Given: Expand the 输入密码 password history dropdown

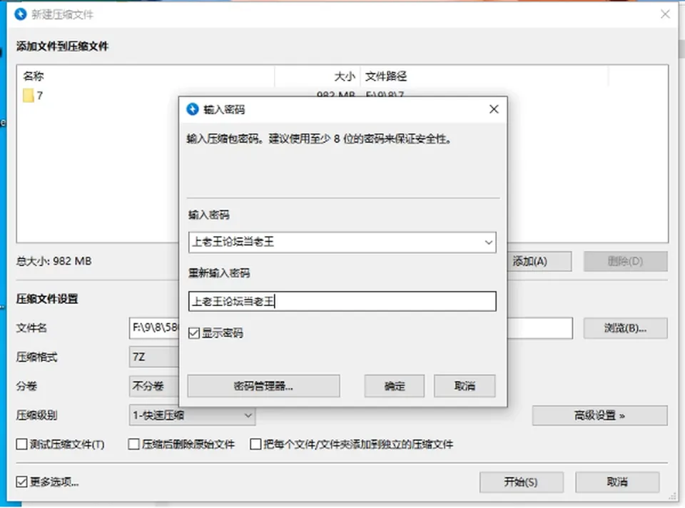Looking at the screenshot, I should [x=488, y=243].
